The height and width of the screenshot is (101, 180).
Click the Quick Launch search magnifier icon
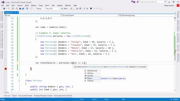[165, 2]
